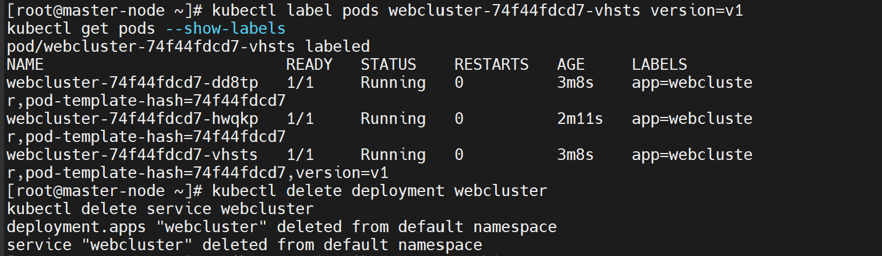Click the pod name webcluster-74f44fdcd7-dd8tp

(x=132, y=83)
